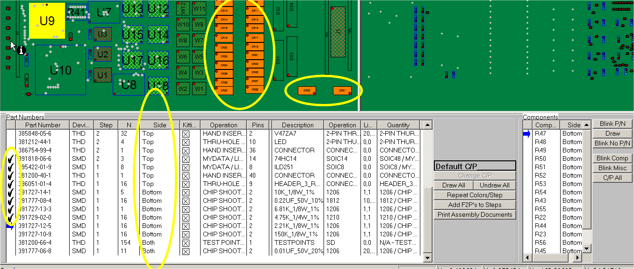This screenshot has height=269, width=634.
Task: Click the Description column header
Action: [x=297, y=125]
